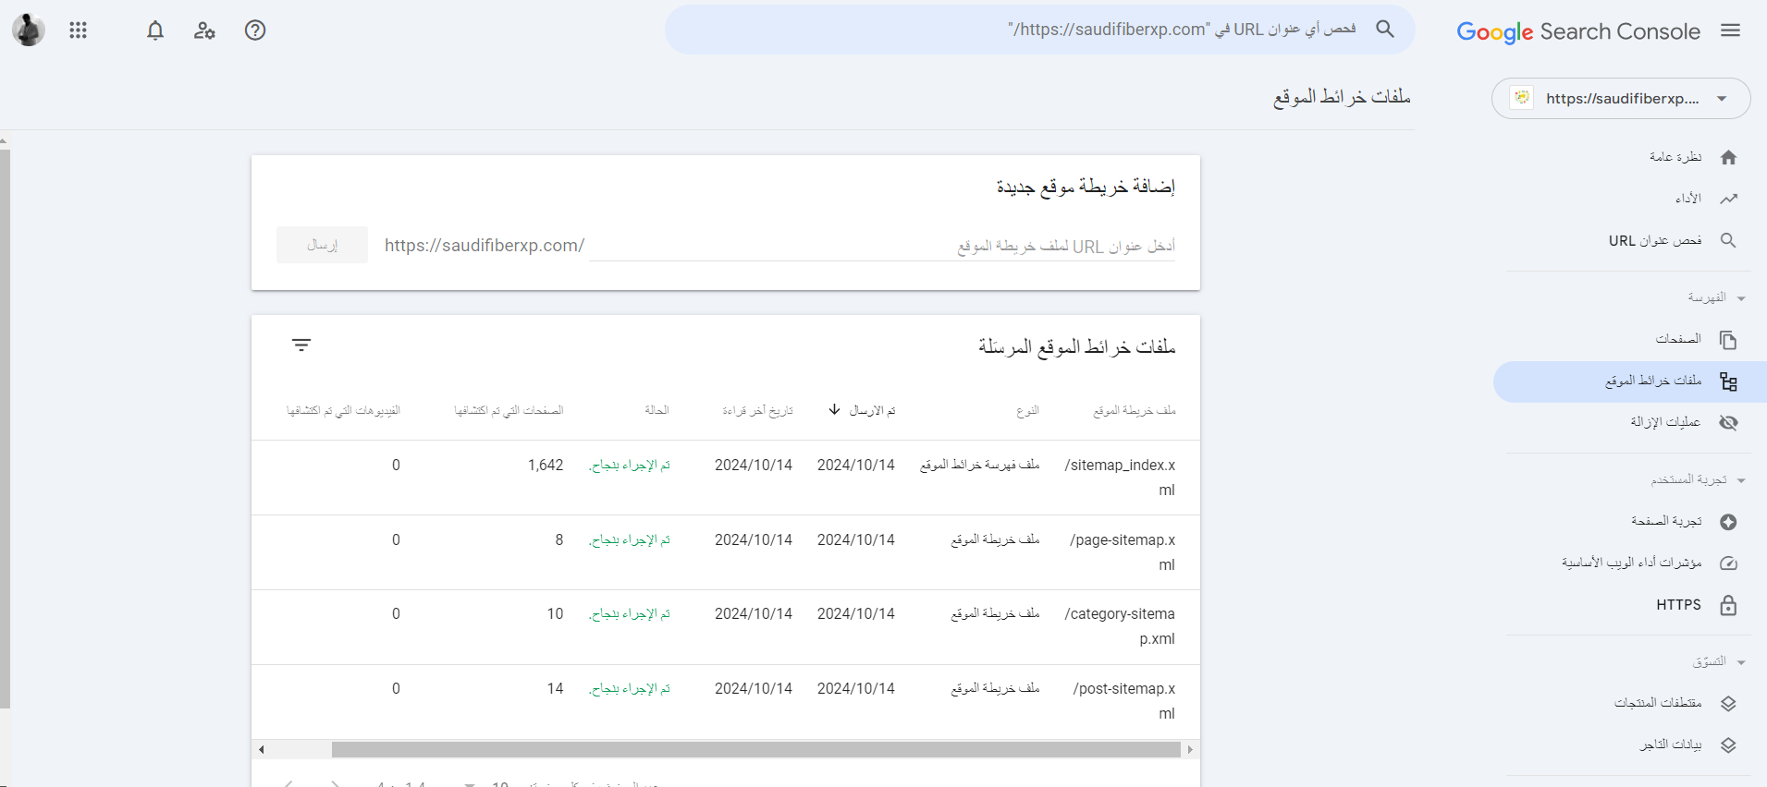This screenshot has height=787, width=1767.
Task: Open the /post-sitemap.xml sitemap entry
Action: [1124, 701]
